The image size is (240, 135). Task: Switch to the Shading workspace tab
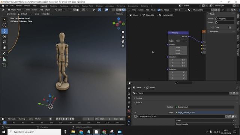tap(99, 6)
